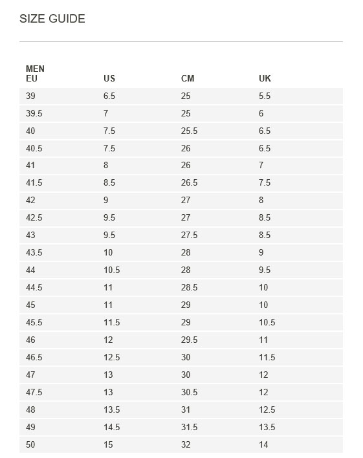Select the EU size 39 row
363x458 pixels.
click(181, 96)
